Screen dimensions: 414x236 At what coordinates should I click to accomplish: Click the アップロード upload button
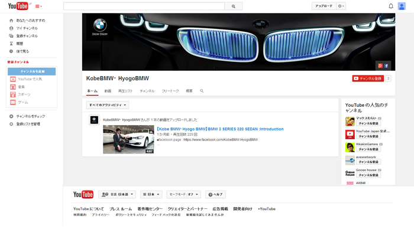pyautogui.click(x=324, y=6)
